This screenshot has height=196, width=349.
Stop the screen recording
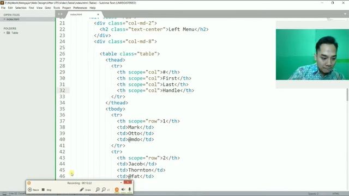(46, 190)
